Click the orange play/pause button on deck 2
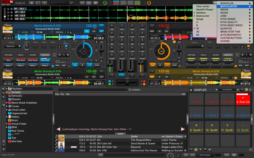Viewport: 254px width, 158px height. (x=167, y=65)
